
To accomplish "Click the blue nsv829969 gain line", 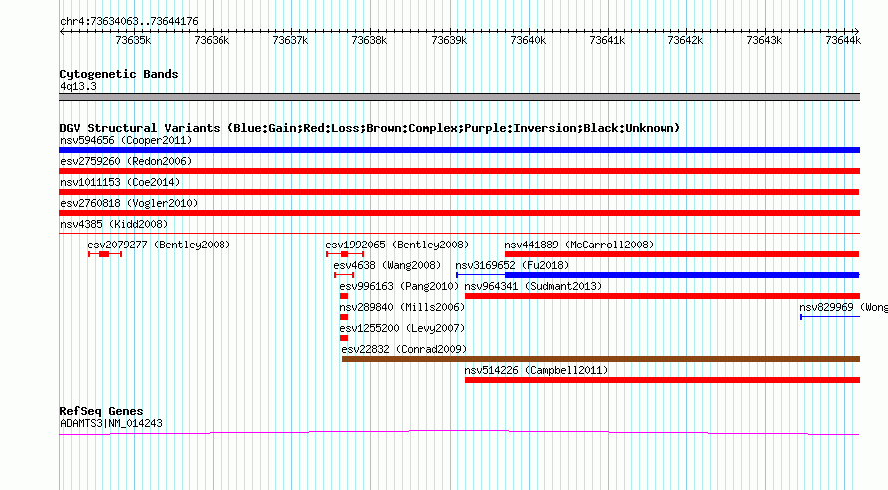I will [x=830, y=317].
